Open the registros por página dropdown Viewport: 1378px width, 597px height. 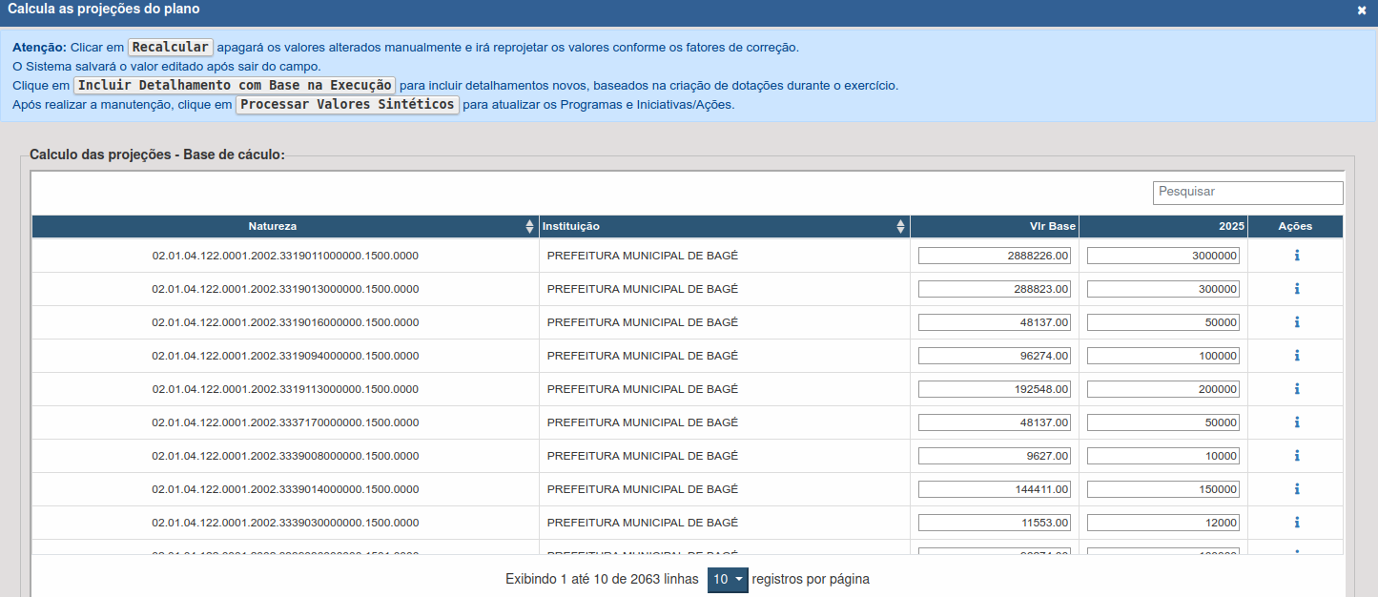(x=728, y=580)
